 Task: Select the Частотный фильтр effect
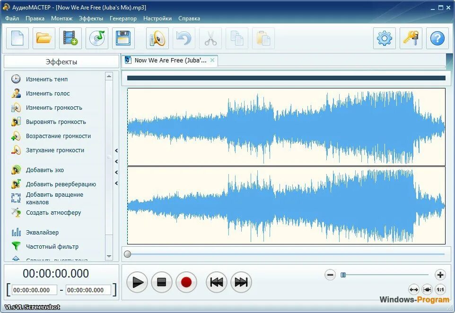pos(52,247)
